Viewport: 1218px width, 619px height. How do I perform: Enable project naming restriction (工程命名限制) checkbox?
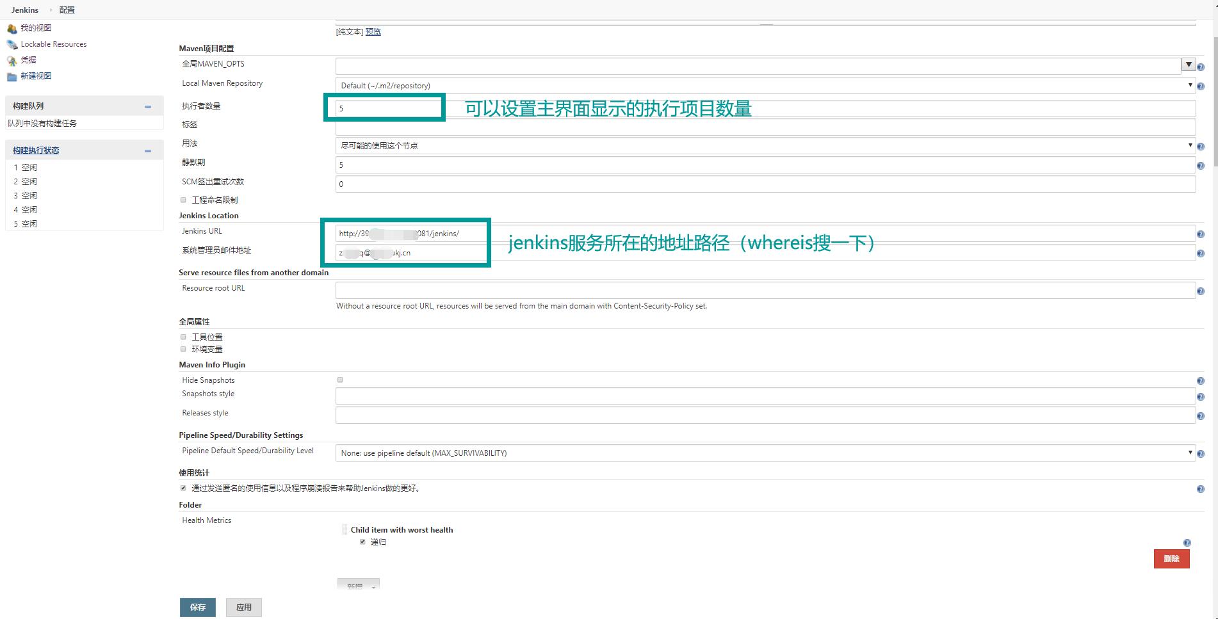point(184,200)
